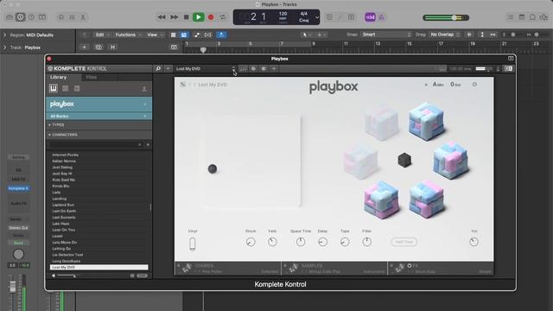
Task: Open the View menu in tracks area
Action: [155, 35]
